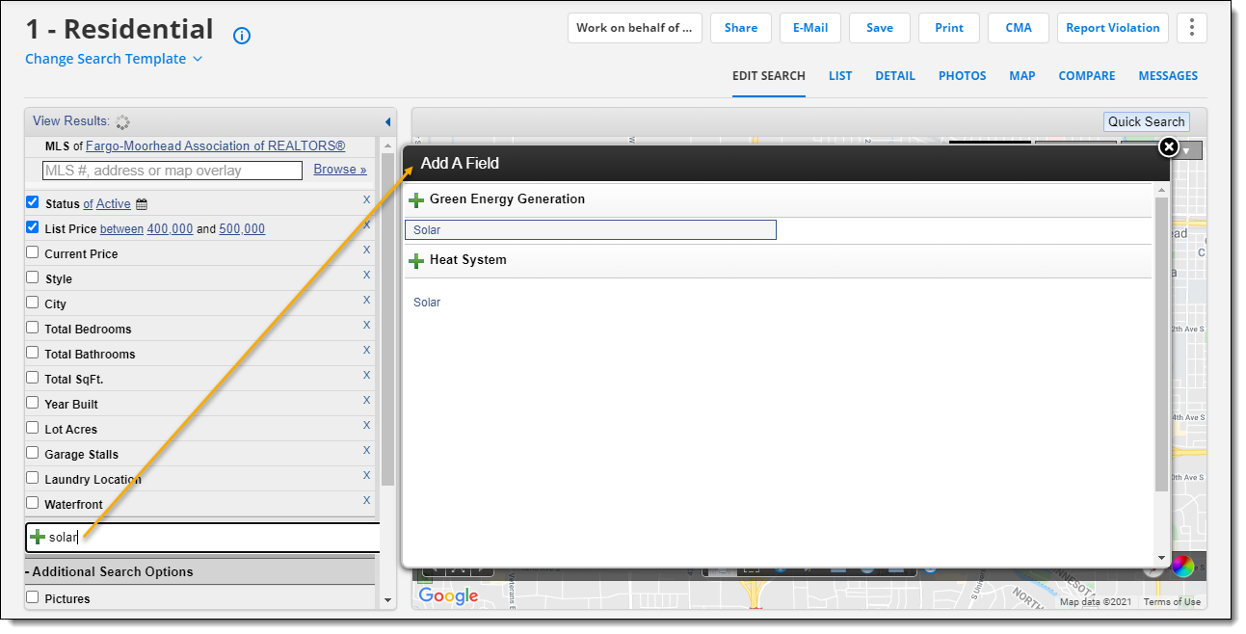This screenshot has width=1246, height=634.
Task: Collapse the search panel with blue arrow
Action: (x=387, y=122)
